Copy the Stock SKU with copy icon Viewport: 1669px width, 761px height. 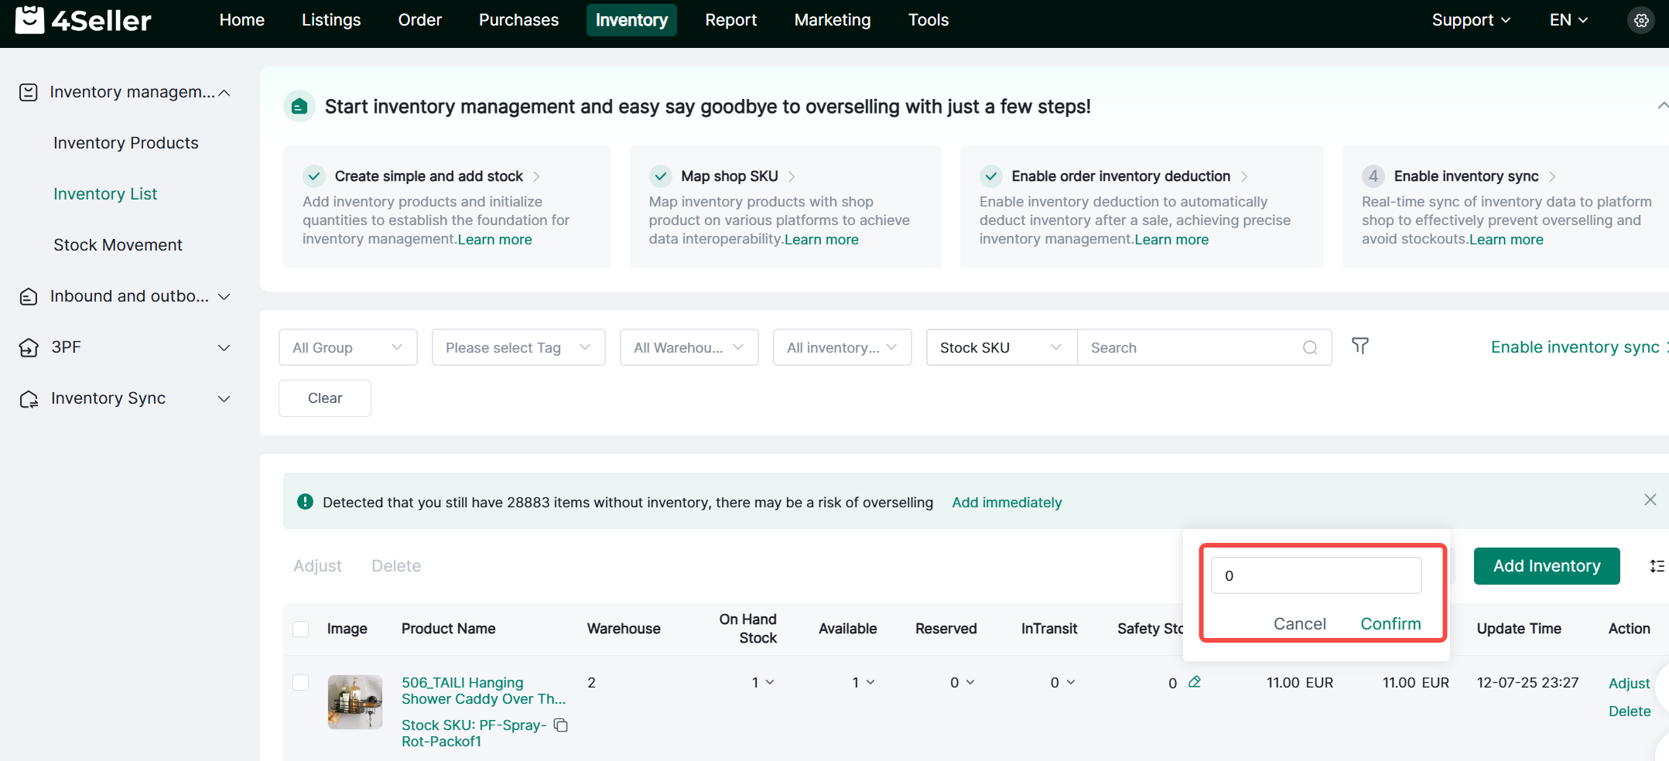pyautogui.click(x=561, y=725)
